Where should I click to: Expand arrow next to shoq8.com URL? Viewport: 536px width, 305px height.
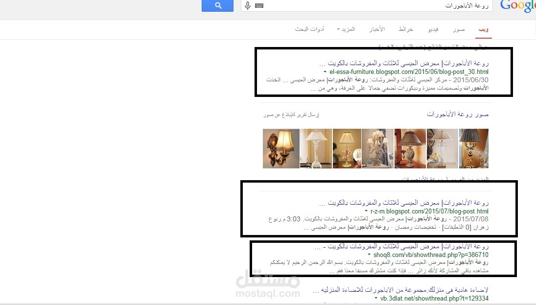click(x=369, y=255)
